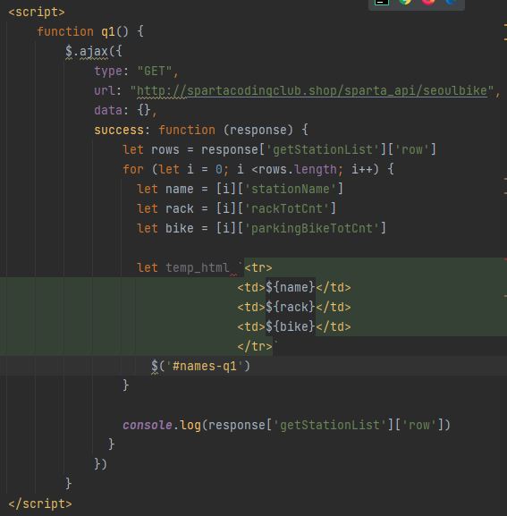
Task: Follow the spartacodingclub.shop seoulbike URL link
Action: 311,91
